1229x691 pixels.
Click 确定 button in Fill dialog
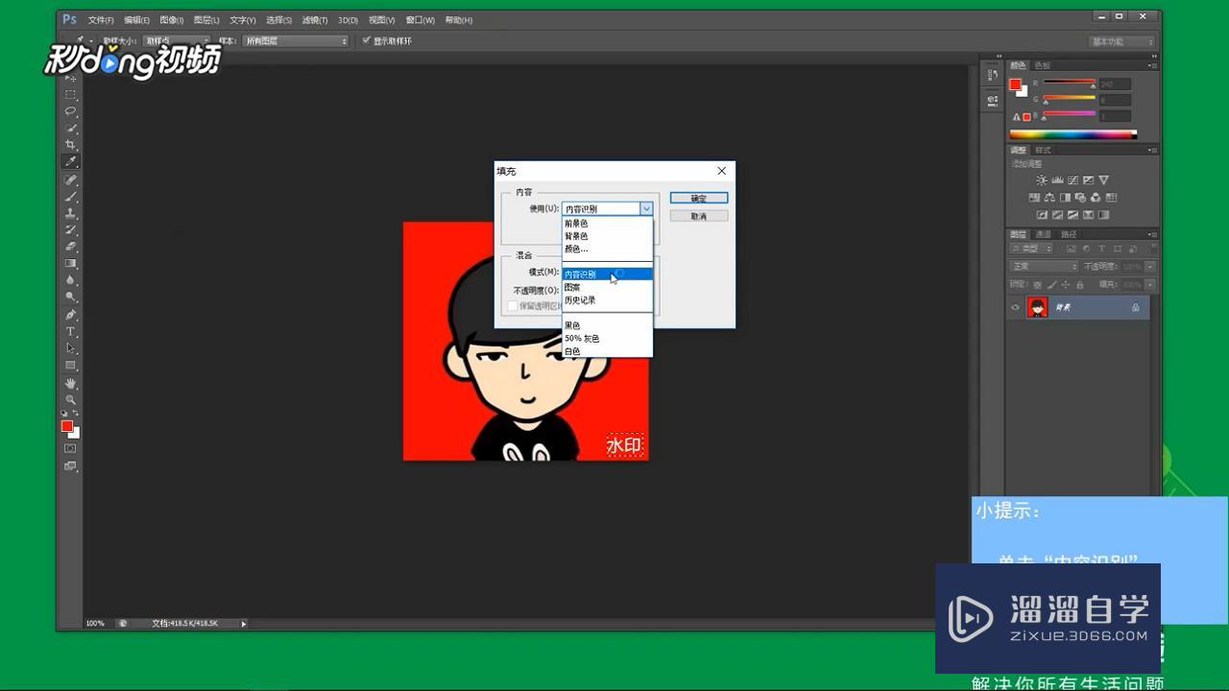click(699, 199)
